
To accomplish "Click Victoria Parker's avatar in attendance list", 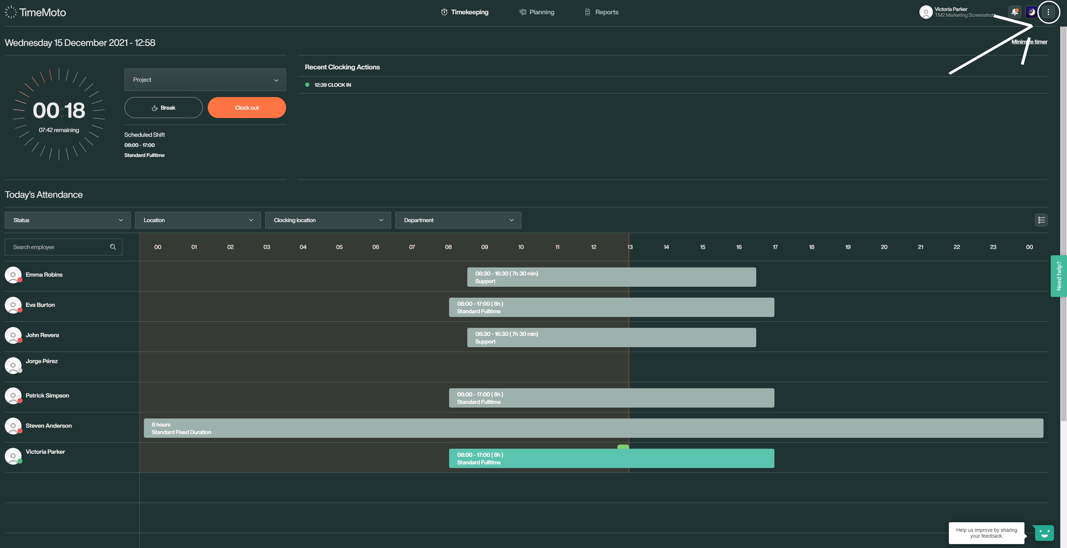I will [13, 456].
